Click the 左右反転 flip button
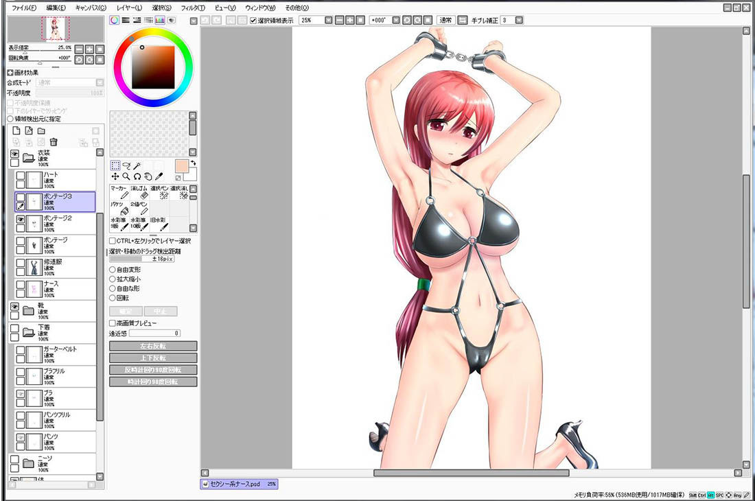755x501 pixels. (153, 346)
